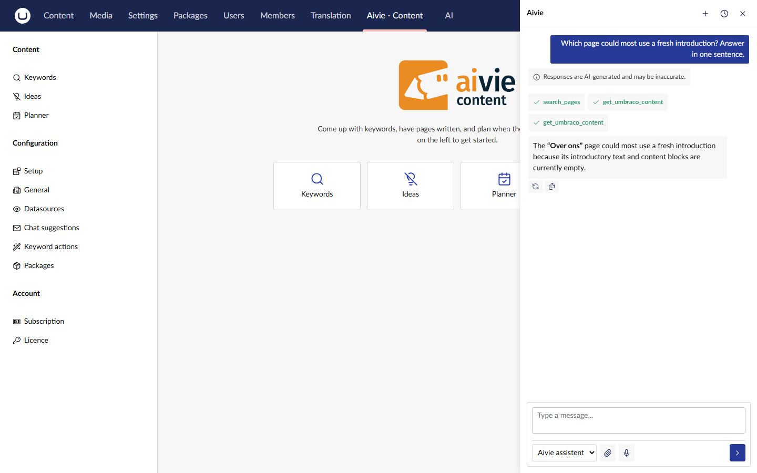Click the Planner card in main area
The width and height of the screenshot is (757, 473).
tap(490, 186)
